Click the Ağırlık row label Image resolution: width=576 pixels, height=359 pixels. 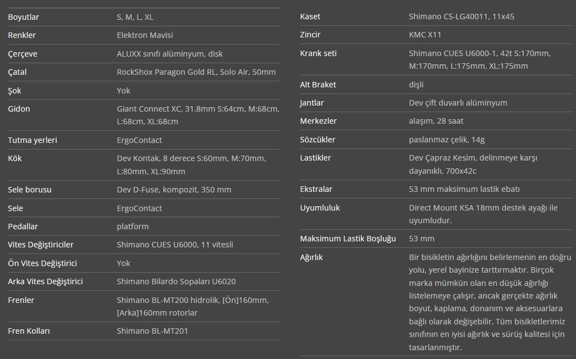point(311,257)
